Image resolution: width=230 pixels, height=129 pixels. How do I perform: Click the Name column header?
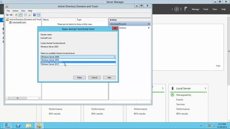(x=59, y=20)
